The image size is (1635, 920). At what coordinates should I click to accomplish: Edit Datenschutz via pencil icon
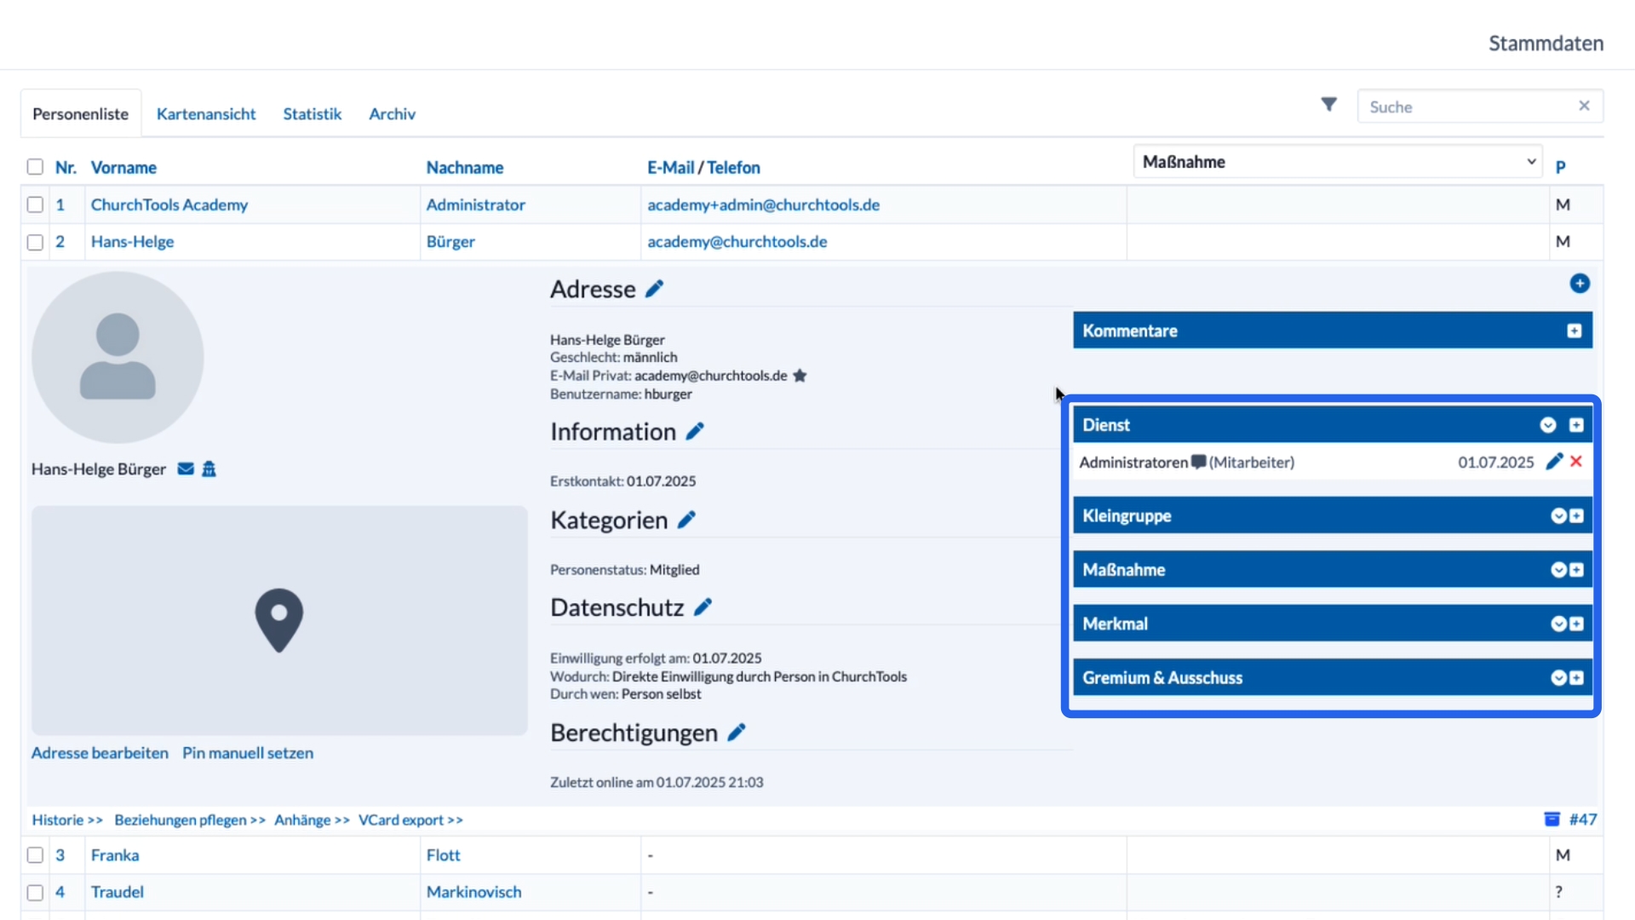coord(703,607)
